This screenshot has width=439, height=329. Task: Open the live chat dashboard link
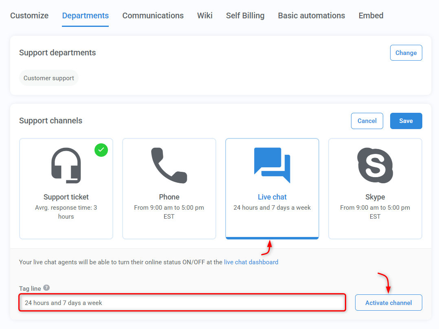(251, 262)
